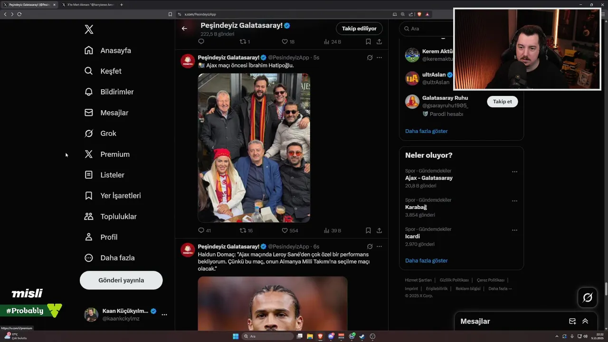This screenshot has height=342, width=608.
Task: Open Brave Shields icon
Action: pyautogui.click(x=419, y=14)
